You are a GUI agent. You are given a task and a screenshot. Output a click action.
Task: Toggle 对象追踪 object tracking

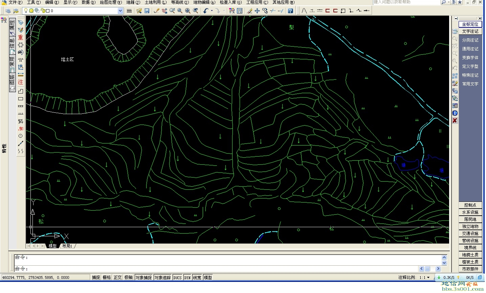(x=163, y=277)
